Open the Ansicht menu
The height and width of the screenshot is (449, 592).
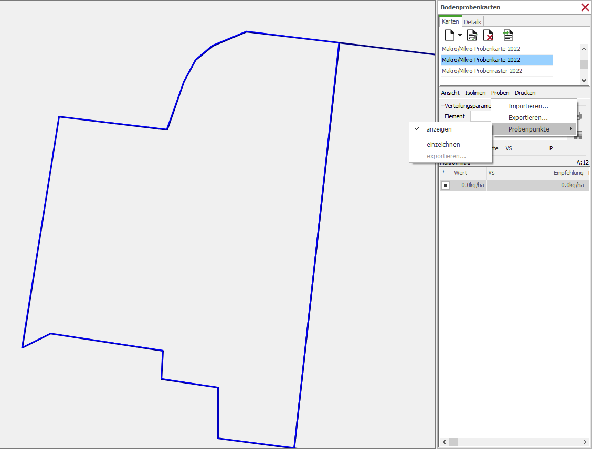click(450, 93)
